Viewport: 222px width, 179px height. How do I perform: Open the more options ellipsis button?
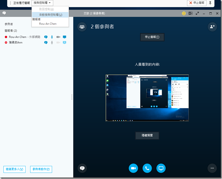[x=212, y=168]
